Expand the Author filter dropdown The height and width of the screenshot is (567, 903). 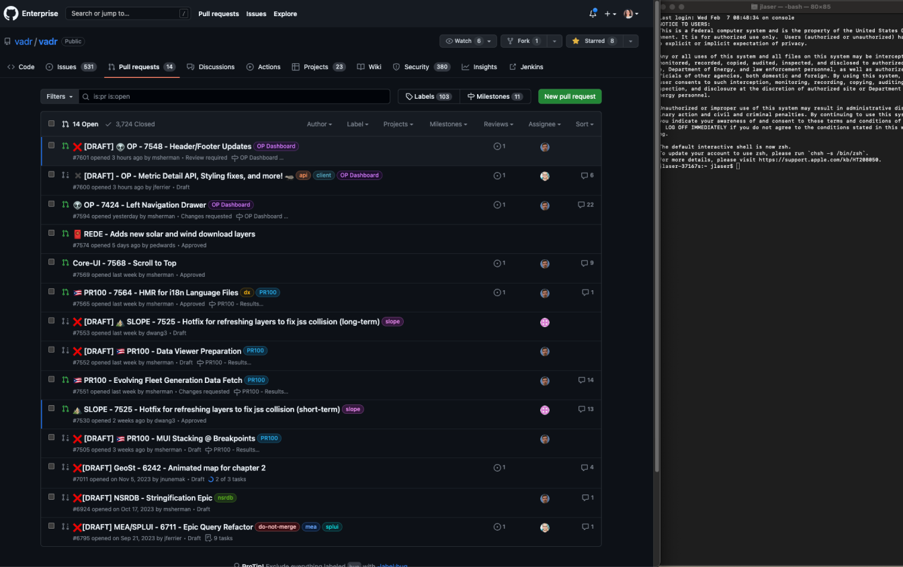(x=319, y=124)
